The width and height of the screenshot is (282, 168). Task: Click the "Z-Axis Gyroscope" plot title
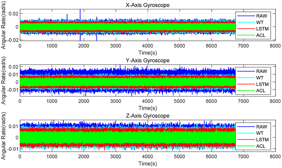coord(147,116)
